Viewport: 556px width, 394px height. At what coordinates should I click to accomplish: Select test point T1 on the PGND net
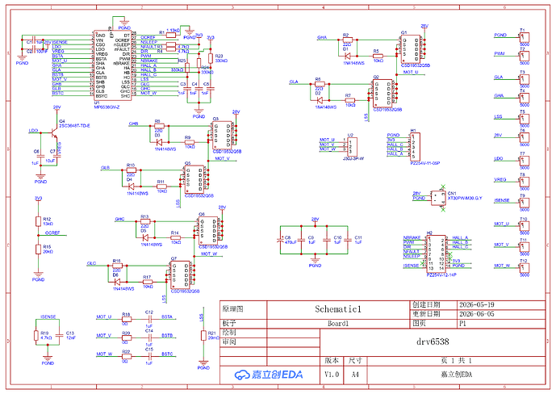tap(525, 37)
